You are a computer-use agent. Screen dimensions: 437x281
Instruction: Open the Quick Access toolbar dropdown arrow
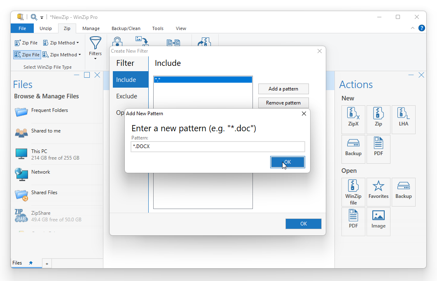[x=42, y=18]
